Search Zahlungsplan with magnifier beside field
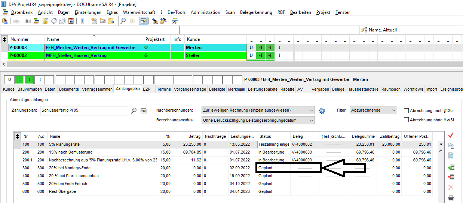Viewport: 463px width, 203px height. (x=134, y=110)
